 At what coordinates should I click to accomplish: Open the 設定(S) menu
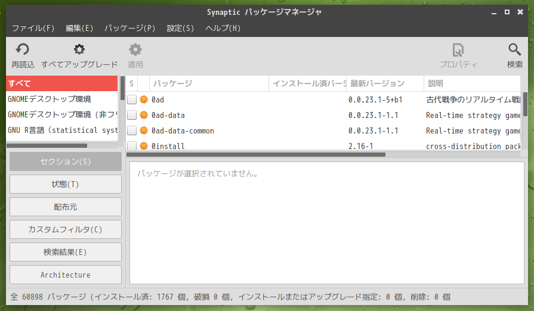pos(180,28)
